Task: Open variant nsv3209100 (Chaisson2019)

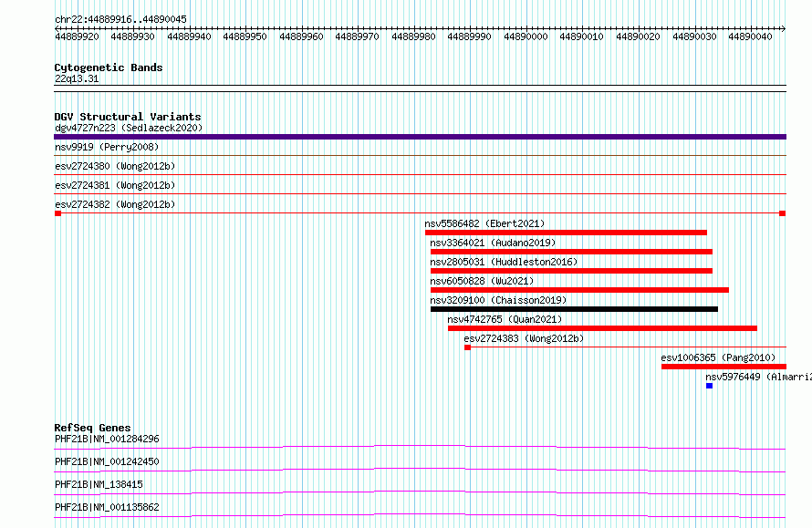Action: [498, 300]
